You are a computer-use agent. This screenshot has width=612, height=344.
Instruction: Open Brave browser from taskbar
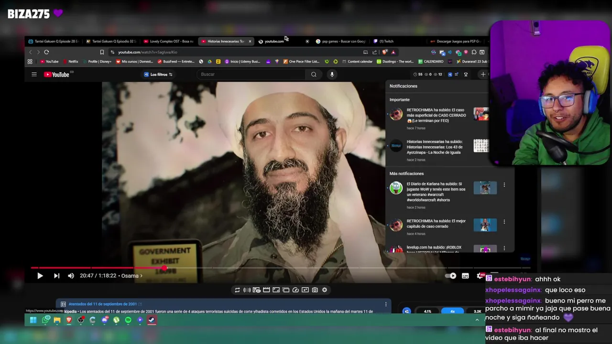69,320
